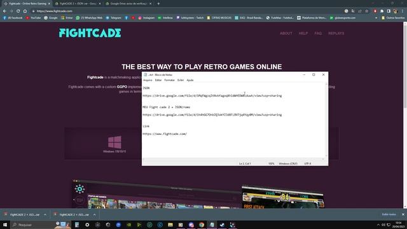Go back with the browser back arrow
This screenshot has height=229, width=407.
4,11
